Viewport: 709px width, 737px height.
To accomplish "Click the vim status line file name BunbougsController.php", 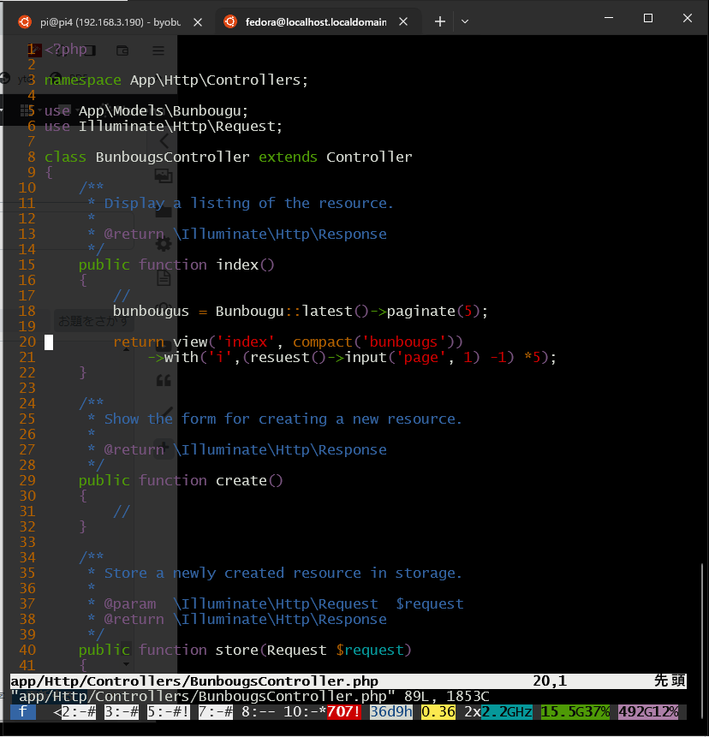I will (x=194, y=681).
